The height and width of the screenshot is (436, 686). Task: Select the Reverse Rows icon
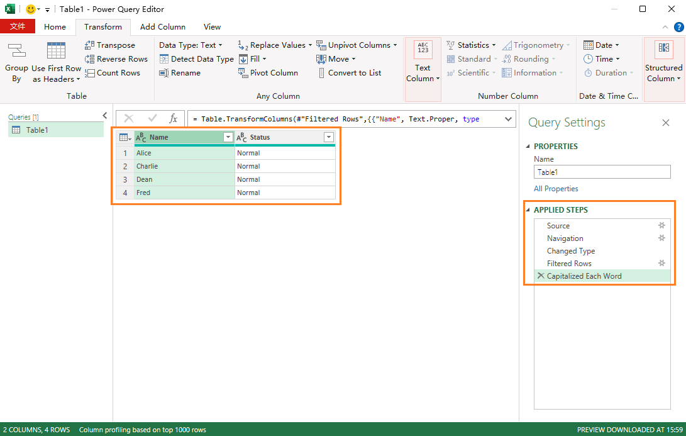(x=89, y=59)
